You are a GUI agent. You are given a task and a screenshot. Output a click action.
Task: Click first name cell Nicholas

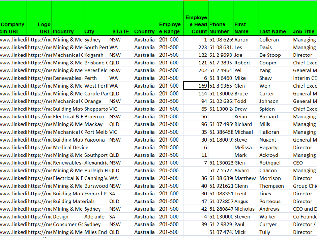246,209
